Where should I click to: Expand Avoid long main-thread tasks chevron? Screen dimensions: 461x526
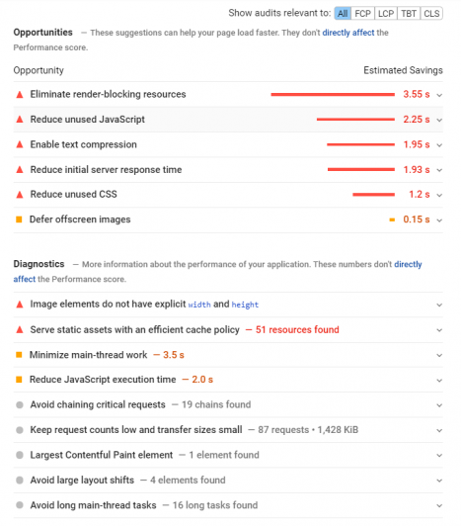click(x=439, y=506)
